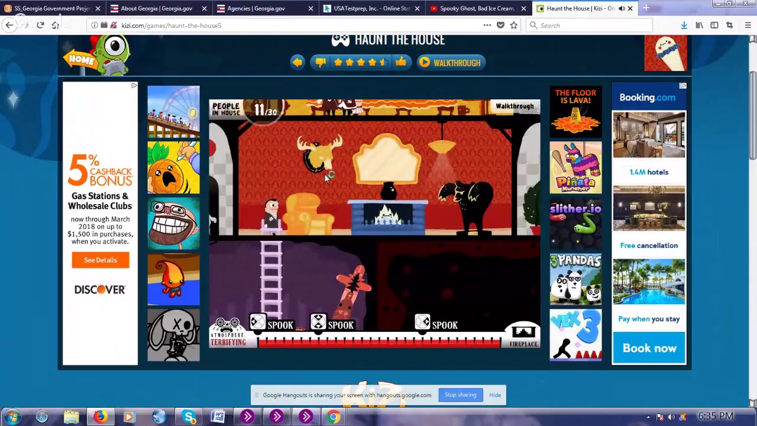This screenshot has height=426, width=757.
Task: Toggle the Firefox sidebar view
Action: [x=714, y=25]
